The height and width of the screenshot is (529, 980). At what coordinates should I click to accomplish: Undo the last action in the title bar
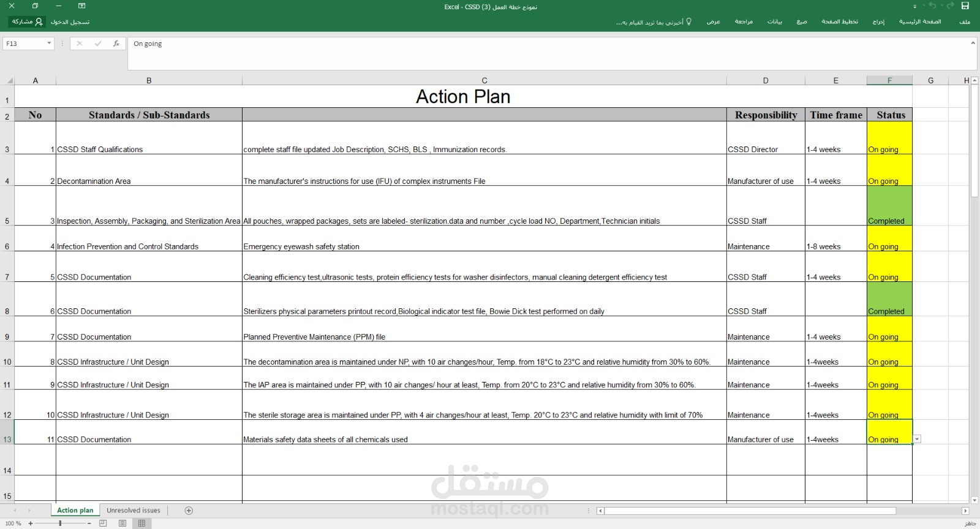coord(933,6)
